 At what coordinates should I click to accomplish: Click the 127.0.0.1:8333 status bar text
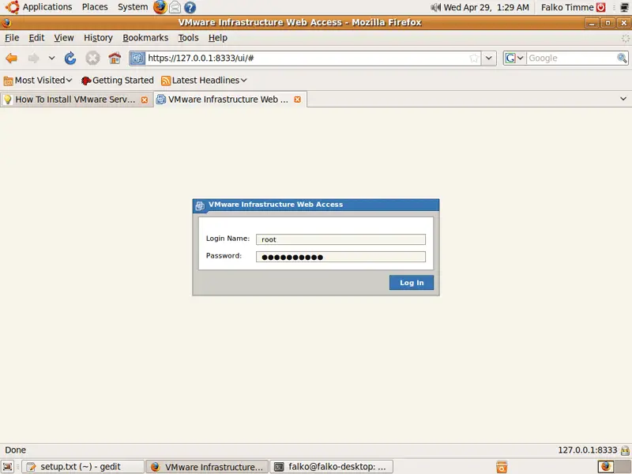[587, 450]
